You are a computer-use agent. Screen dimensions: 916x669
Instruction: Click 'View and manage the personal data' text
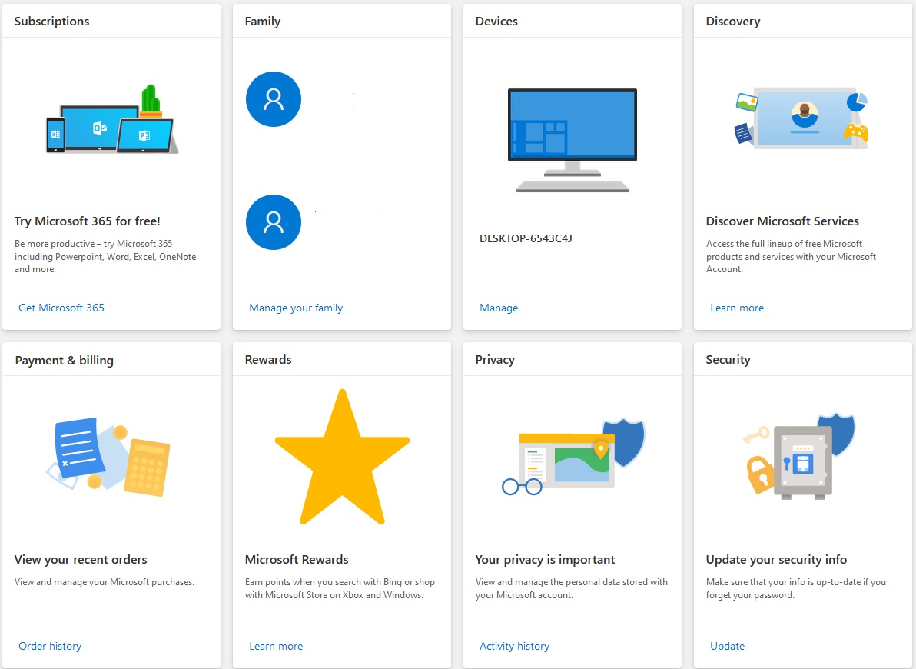click(x=571, y=588)
